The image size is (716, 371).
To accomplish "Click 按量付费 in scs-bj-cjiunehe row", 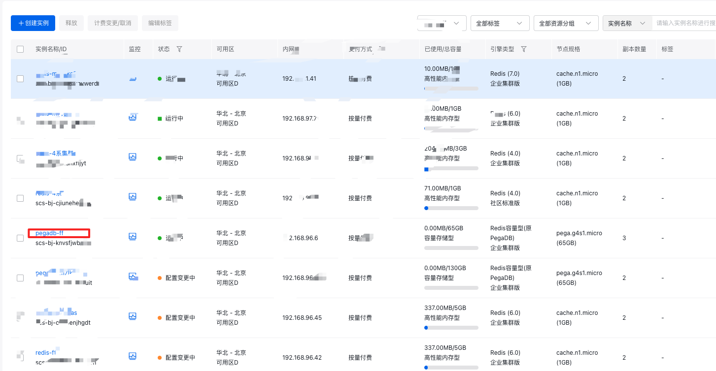I will point(360,198).
